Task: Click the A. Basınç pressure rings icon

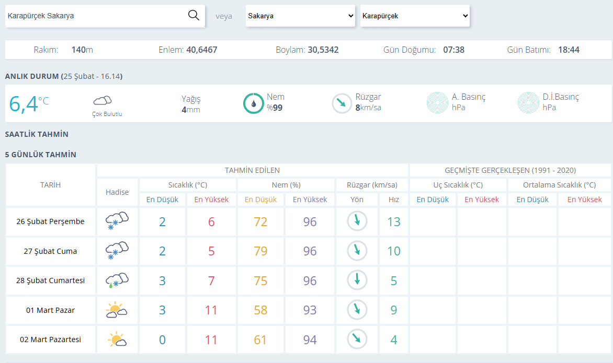Action: 437,103
